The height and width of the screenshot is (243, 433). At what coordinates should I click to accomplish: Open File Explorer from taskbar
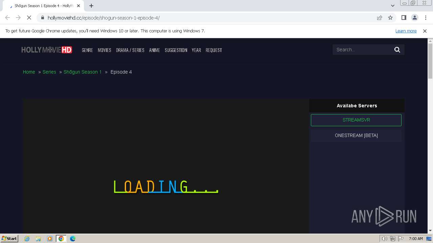(38, 238)
